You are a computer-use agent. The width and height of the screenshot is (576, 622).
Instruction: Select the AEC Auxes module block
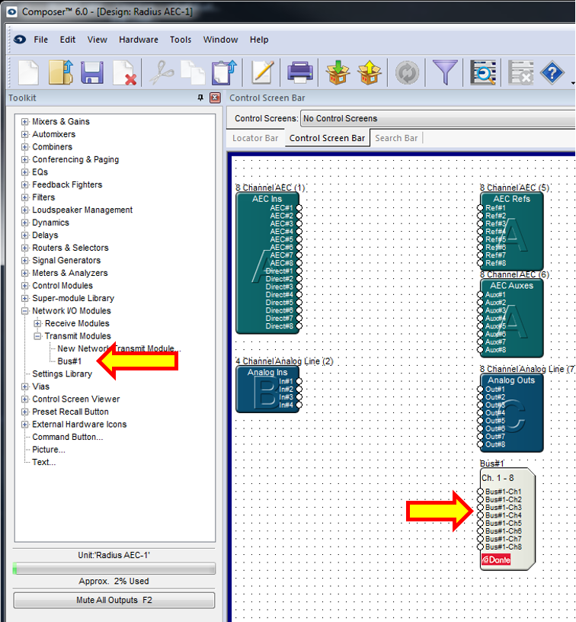click(511, 318)
